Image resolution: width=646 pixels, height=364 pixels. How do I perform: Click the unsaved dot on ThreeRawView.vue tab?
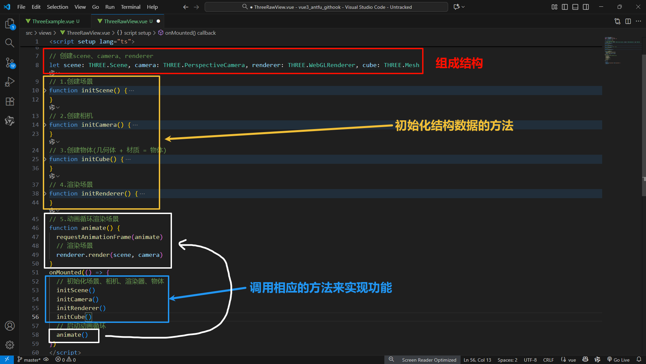(158, 21)
